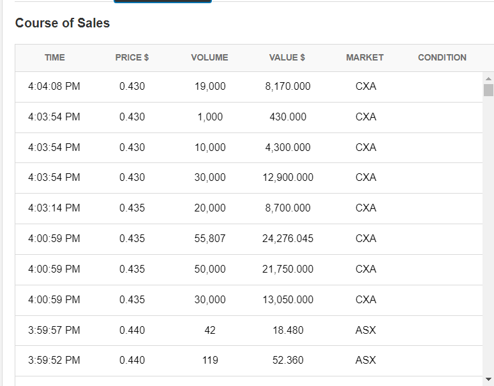Select the 12,900.000 value cell
Viewport: 494px width, 386px height.
[x=288, y=178]
